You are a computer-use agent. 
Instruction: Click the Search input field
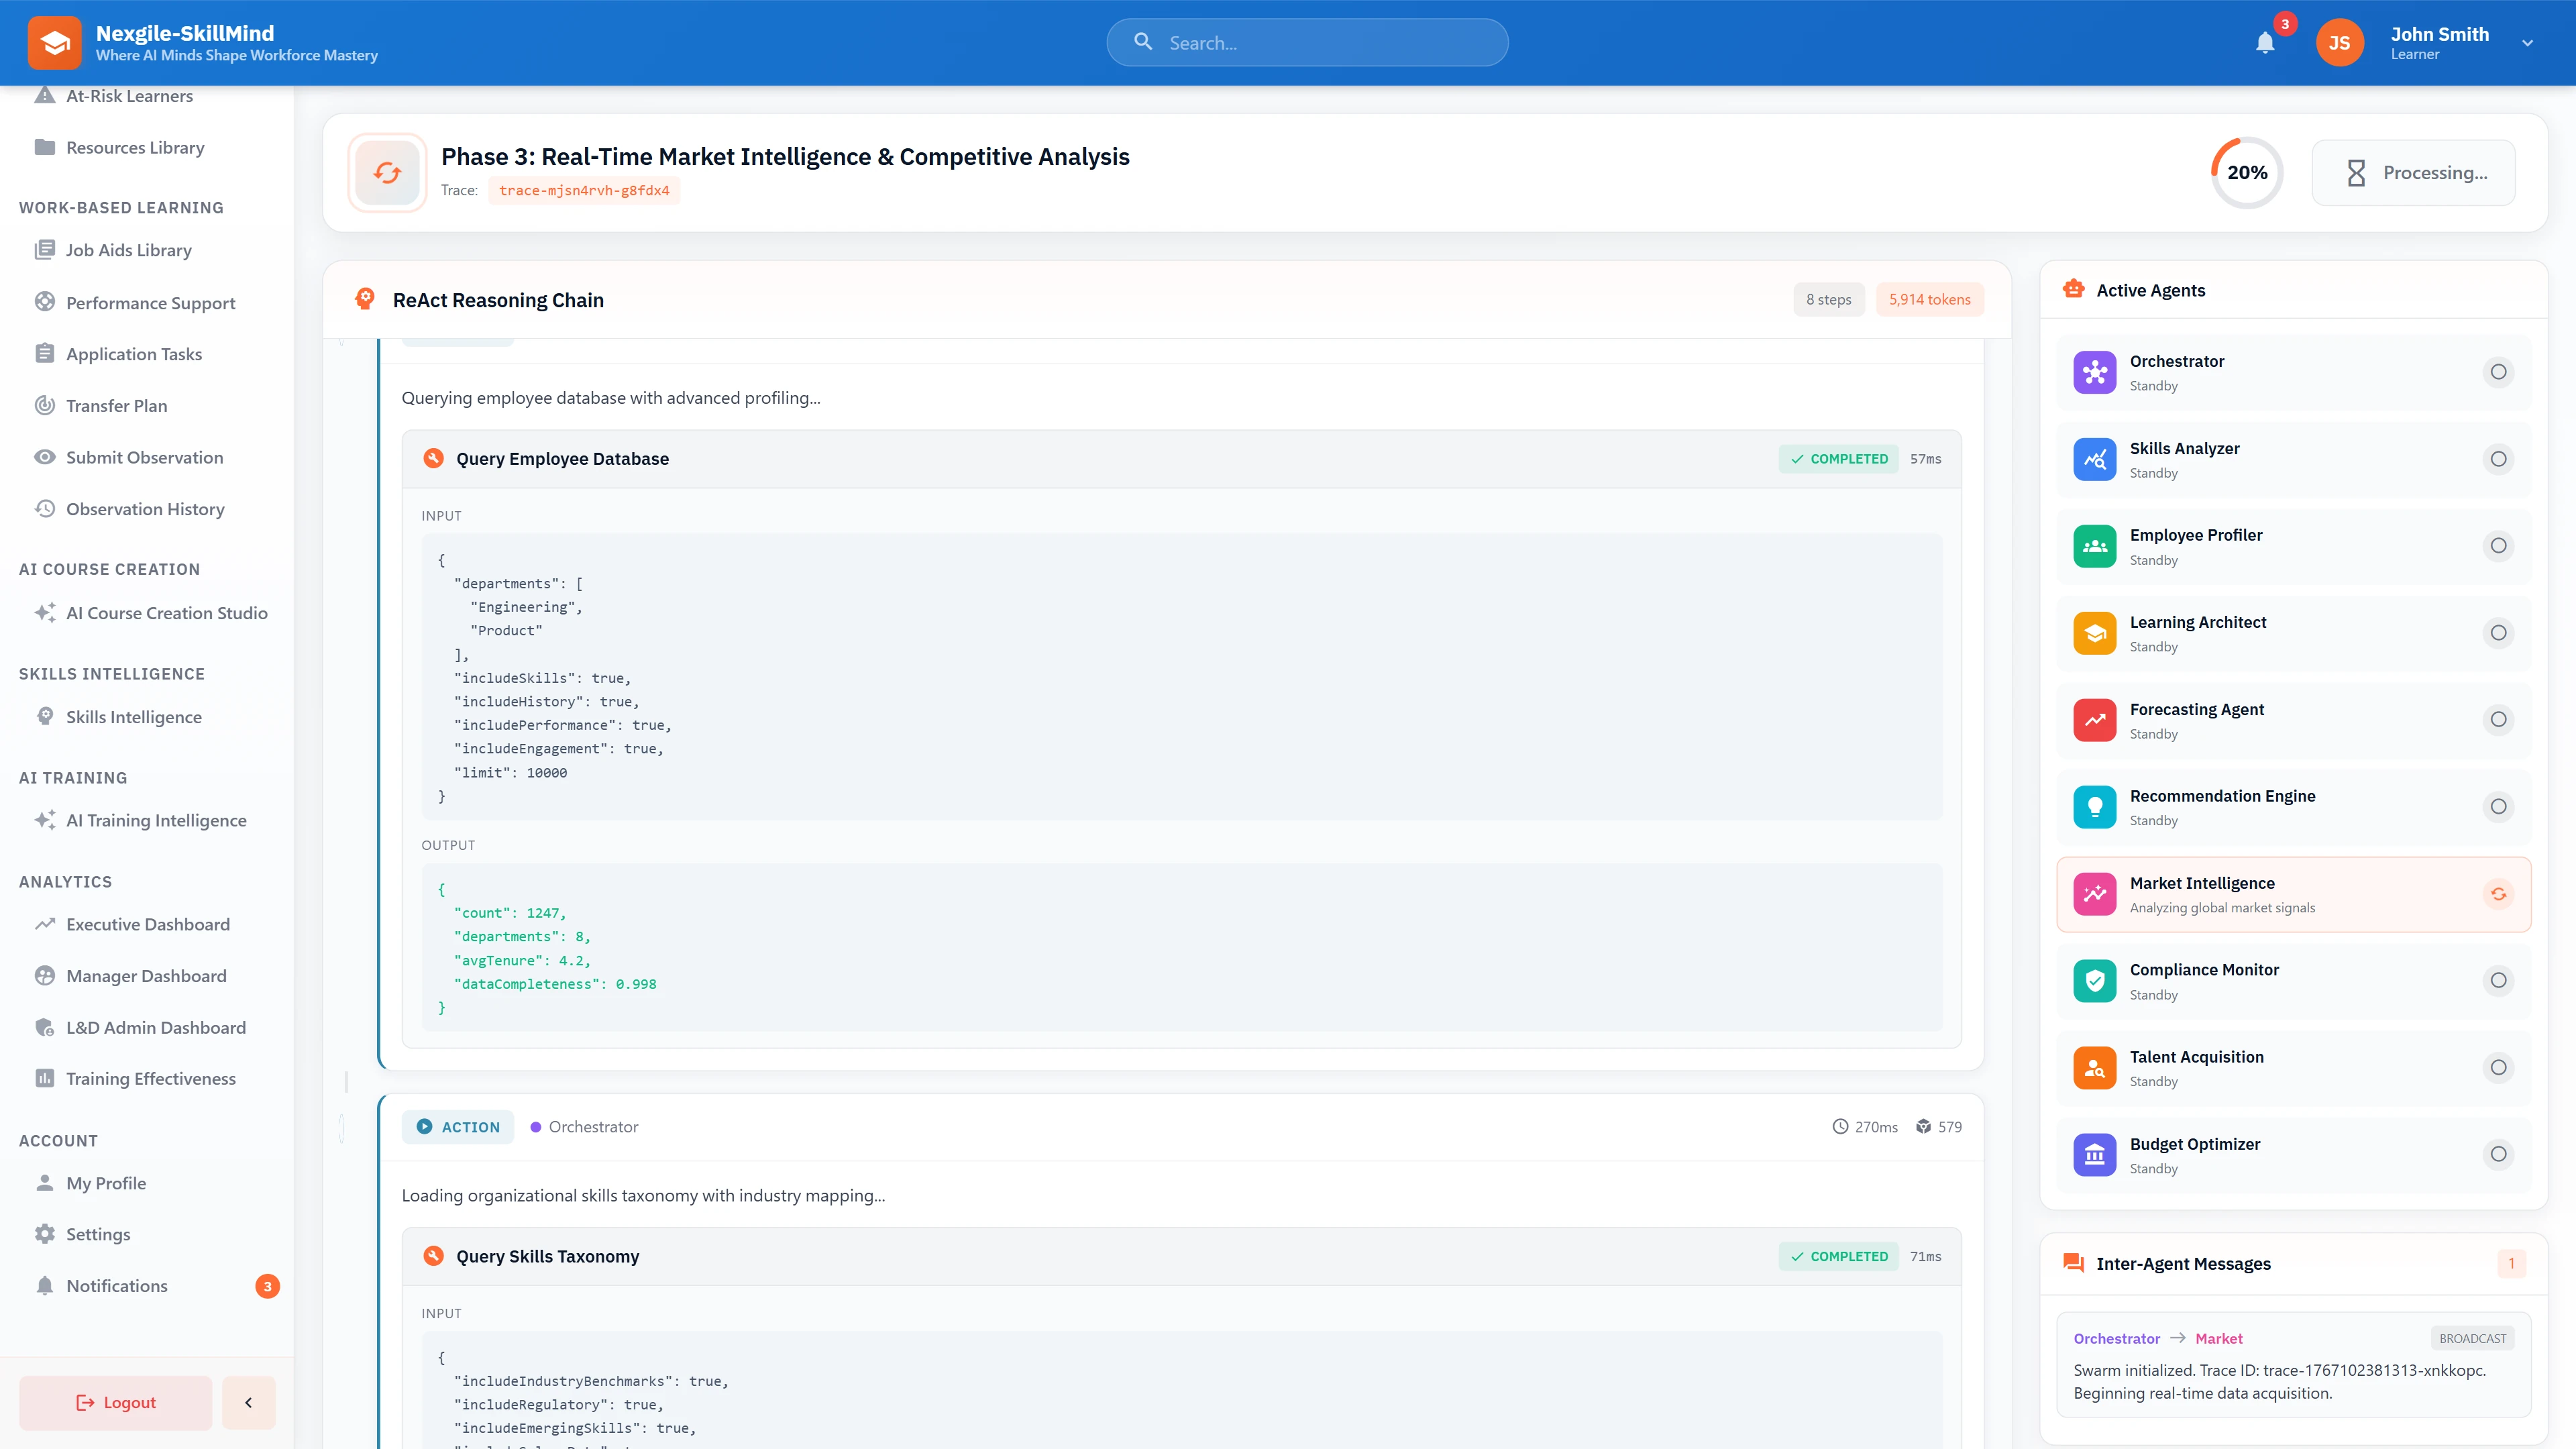1307,42
